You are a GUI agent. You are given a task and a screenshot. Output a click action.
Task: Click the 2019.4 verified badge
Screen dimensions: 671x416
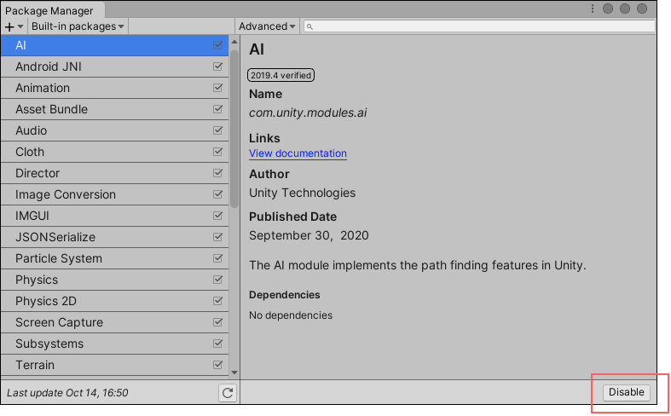(281, 75)
